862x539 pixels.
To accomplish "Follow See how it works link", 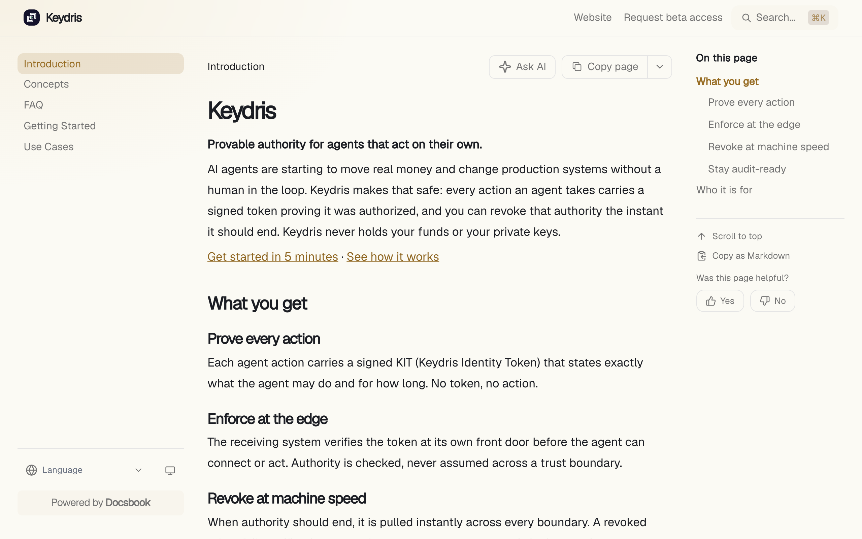I will [393, 257].
